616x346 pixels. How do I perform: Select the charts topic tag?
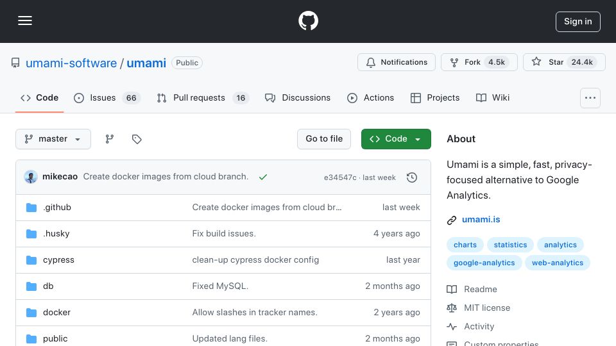[x=465, y=245]
